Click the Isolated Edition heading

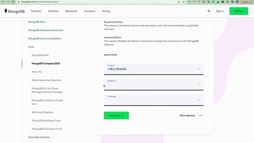click(113, 37)
